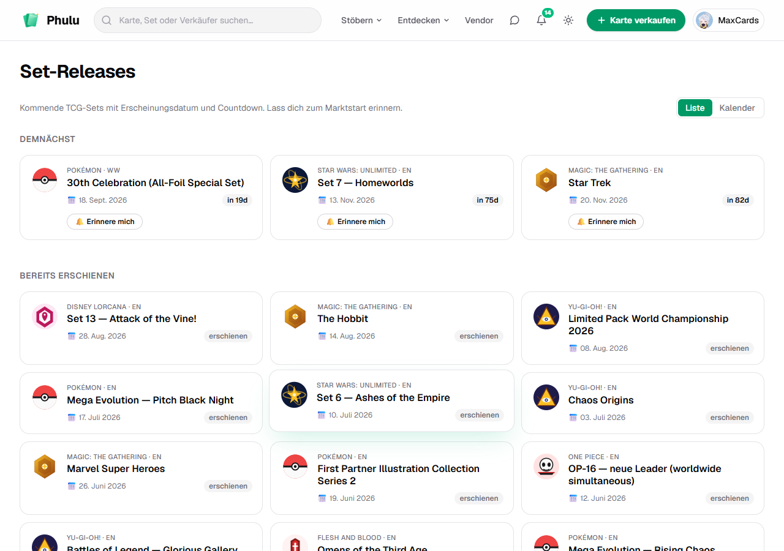Click erschienen badge on Chaos Origins
Viewport: 784px width, 551px height.
pyautogui.click(x=729, y=418)
